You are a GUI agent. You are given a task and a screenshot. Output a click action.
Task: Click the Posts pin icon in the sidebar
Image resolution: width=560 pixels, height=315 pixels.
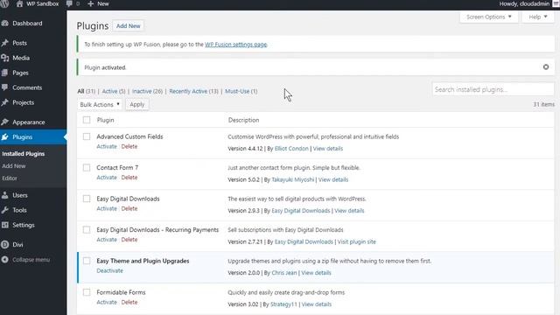point(4,43)
